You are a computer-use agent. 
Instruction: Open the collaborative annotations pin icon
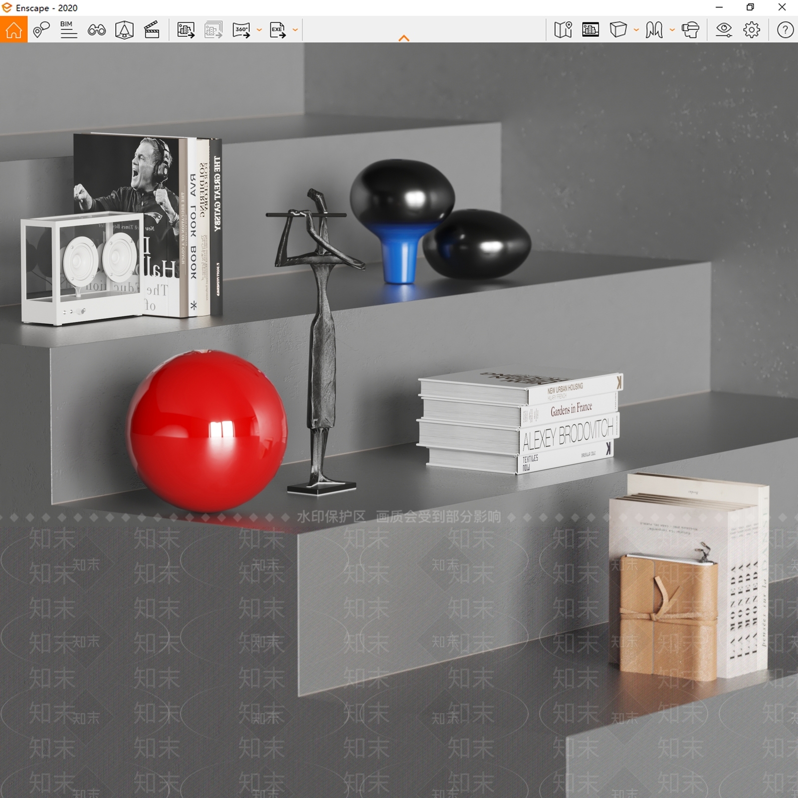[41, 30]
